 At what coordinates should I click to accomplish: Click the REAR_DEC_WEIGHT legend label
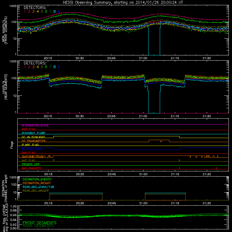[36, 191]
